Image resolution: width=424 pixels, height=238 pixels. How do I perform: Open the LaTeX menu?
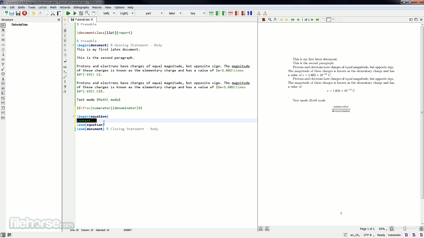click(x=42, y=7)
